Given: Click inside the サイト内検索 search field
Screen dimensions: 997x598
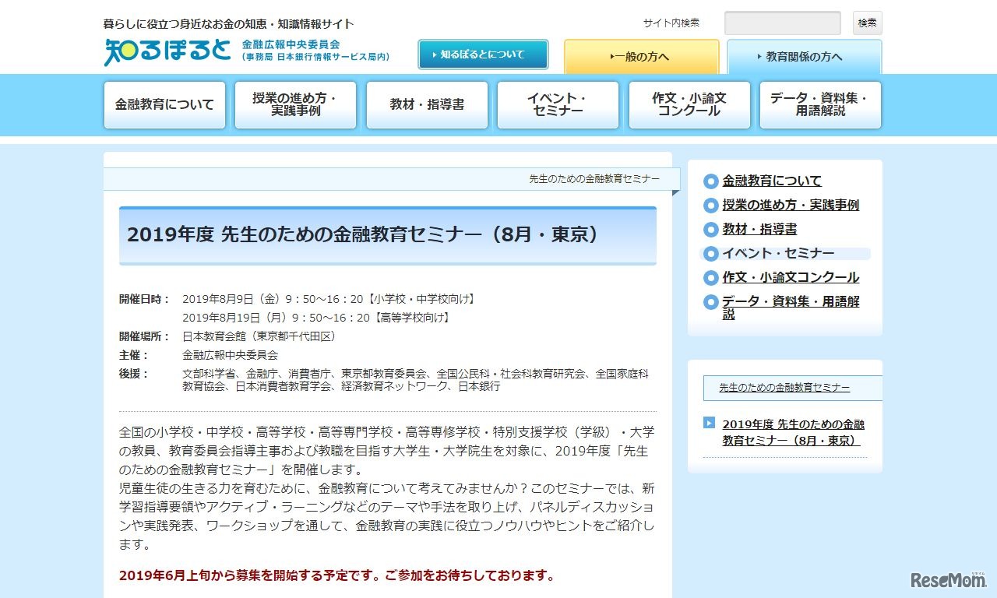Looking at the screenshot, I should coord(782,23).
